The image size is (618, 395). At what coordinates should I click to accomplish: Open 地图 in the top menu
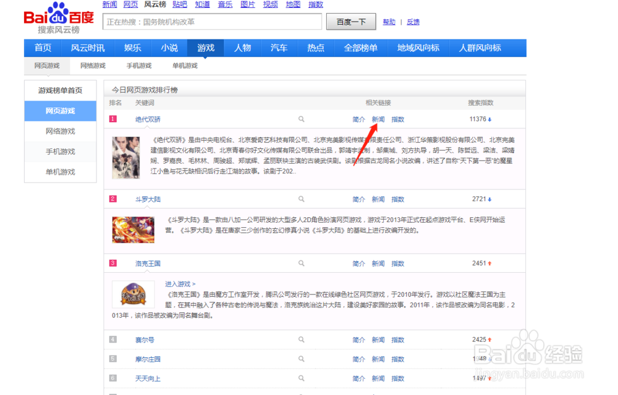pyautogui.click(x=293, y=4)
